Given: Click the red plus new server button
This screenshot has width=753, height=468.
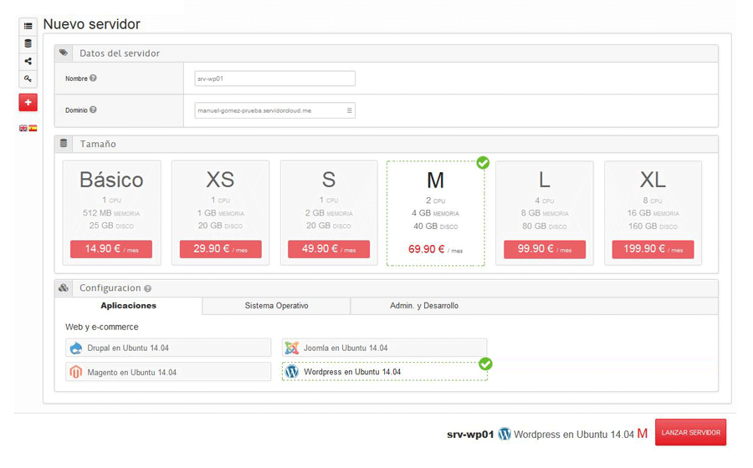Looking at the screenshot, I should click(x=28, y=102).
